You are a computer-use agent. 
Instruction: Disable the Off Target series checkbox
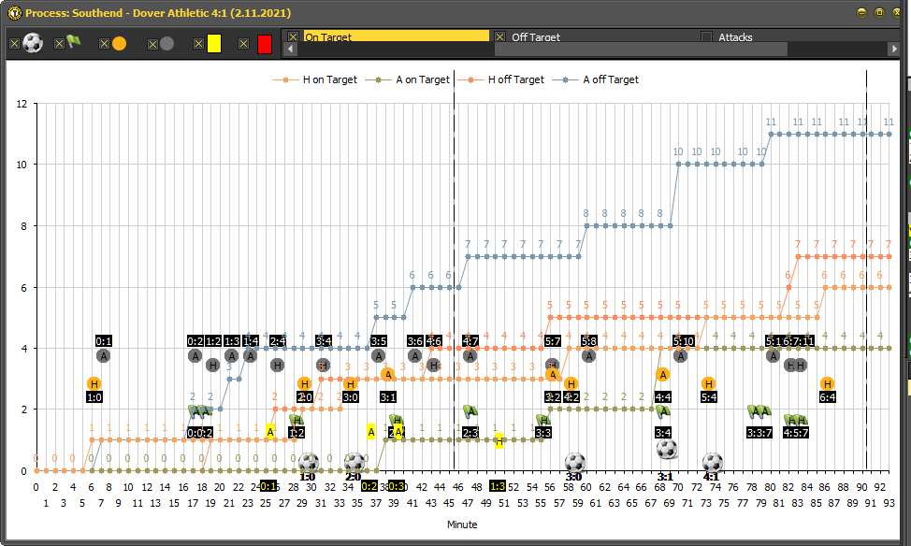tap(500, 37)
